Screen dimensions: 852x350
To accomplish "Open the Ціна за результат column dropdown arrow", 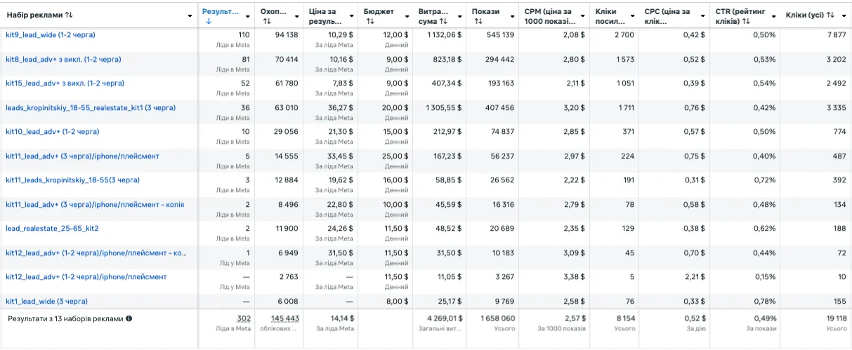I will click(x=351, y=16).
